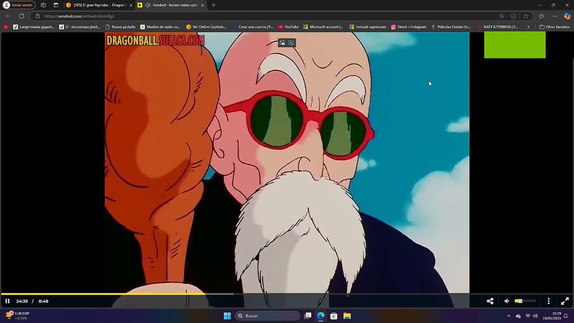Click the tracking prevention icon in address bar
The width and height of the screenshot is (574, 323).
(513, 16)
